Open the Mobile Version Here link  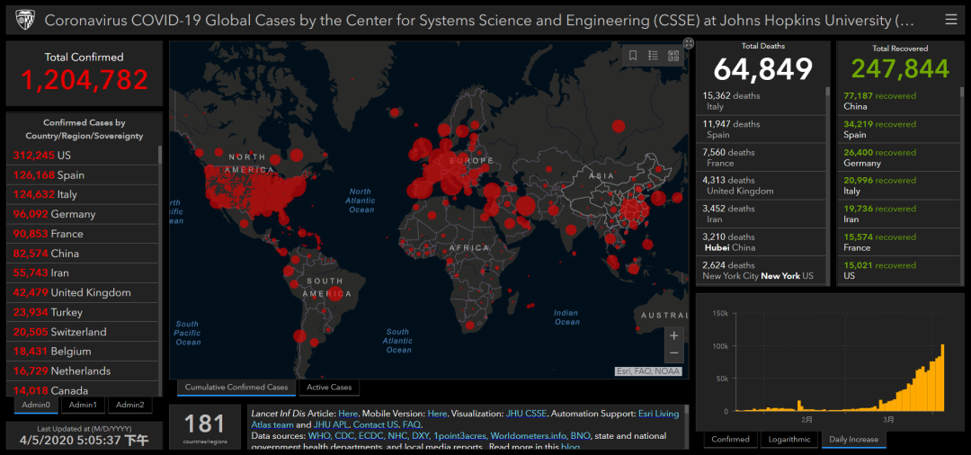pos(437,414)
